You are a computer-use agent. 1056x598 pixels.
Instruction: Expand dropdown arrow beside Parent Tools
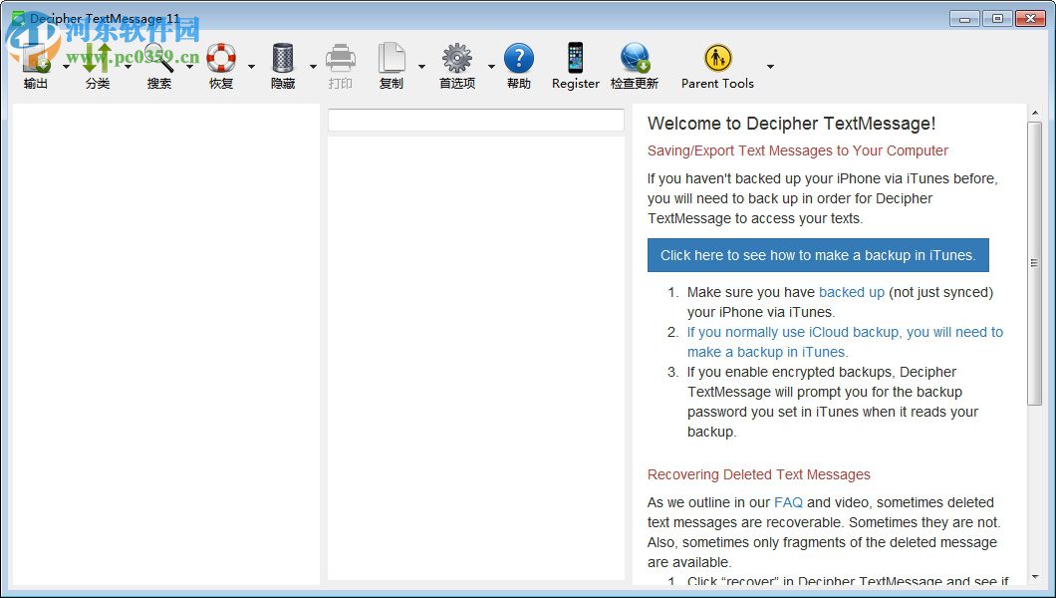point(770,67)
